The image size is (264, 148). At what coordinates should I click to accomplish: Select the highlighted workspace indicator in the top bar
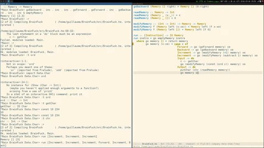[8, 1]
